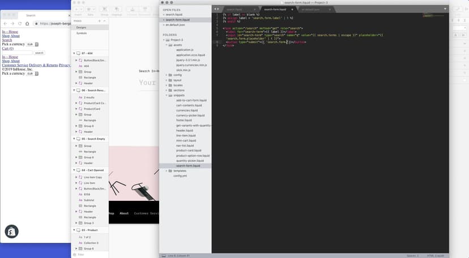Viewport: 469px width, 258px height.
Task: Close the search-form.liquid editor tab
Action: 293,10
